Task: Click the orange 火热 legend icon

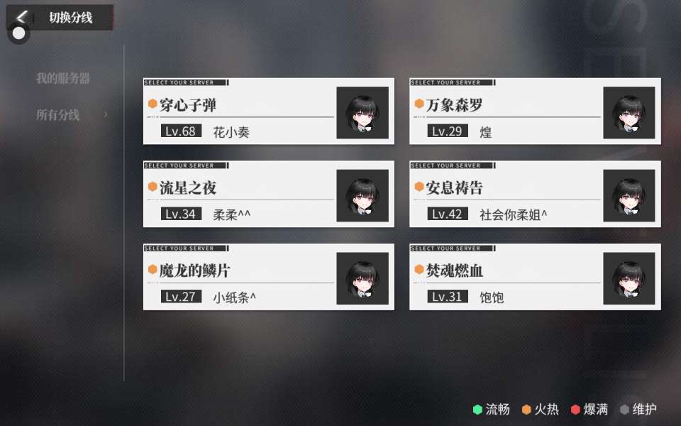Action: [x=526, y=410]
